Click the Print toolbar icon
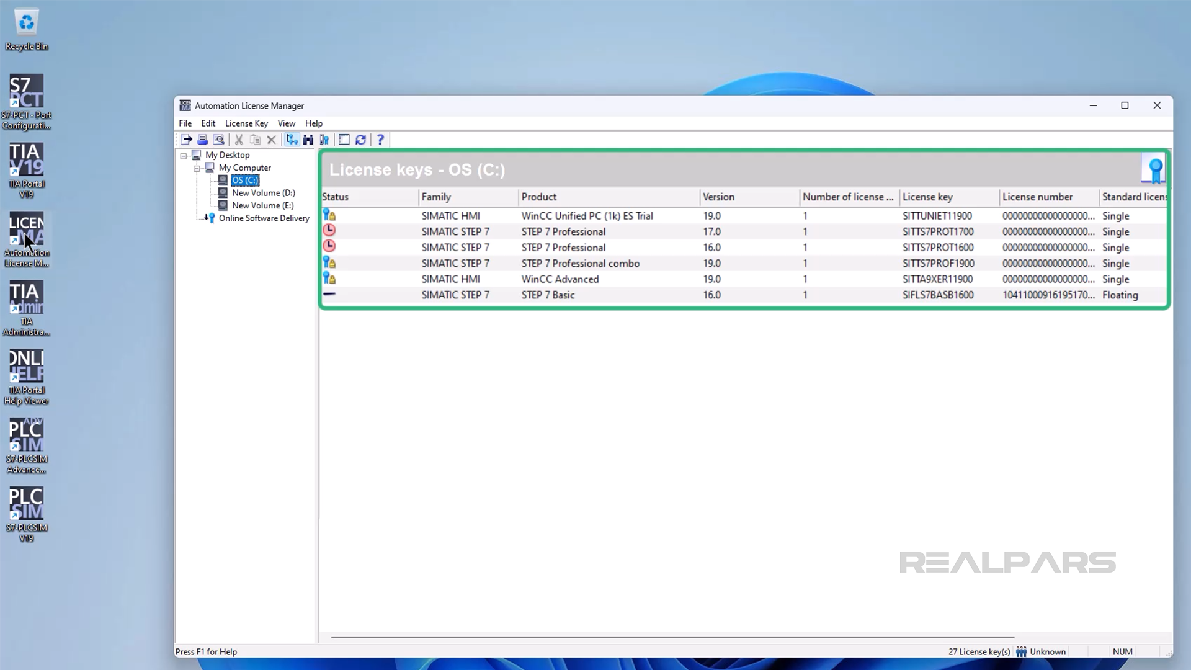This screenshot has height=670, width=1191. click(x=202, y=140)
